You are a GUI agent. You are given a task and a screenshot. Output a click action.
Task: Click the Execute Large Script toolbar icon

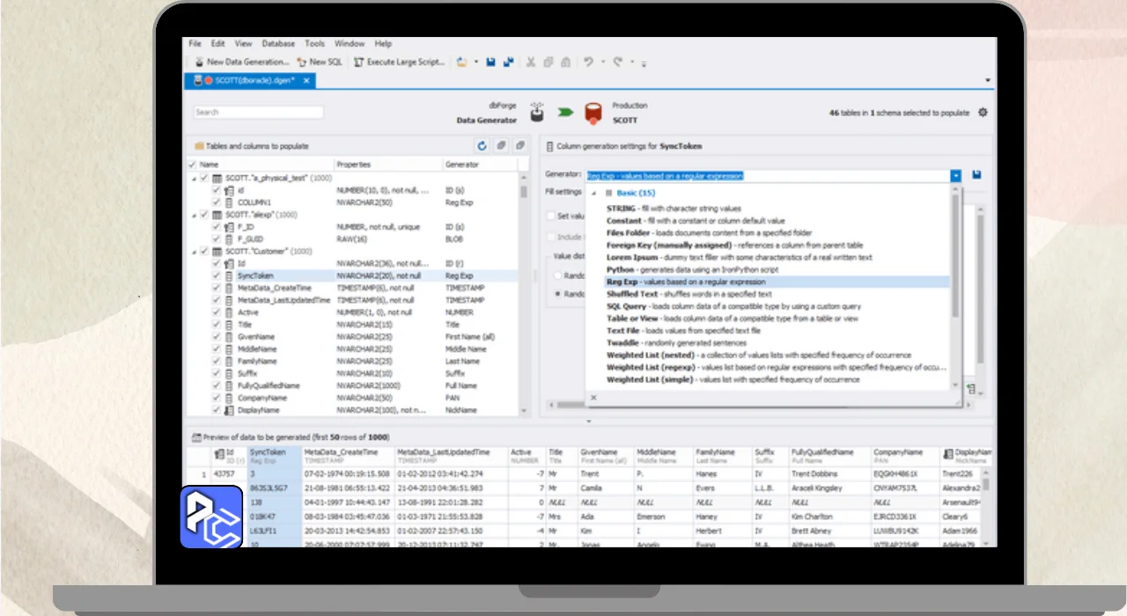[x=358, y=62]
